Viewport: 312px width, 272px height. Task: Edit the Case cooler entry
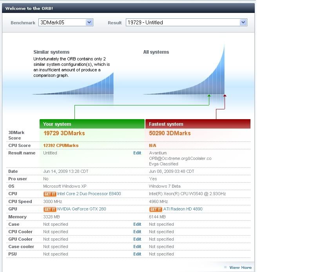coord(137,247)
